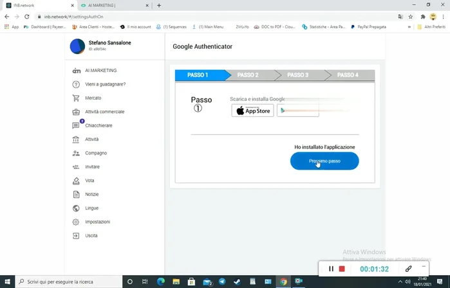This screenshot has height=288, width=450.
Task: Open the (1) Sequences bookmark
Action: click(171, 27)
